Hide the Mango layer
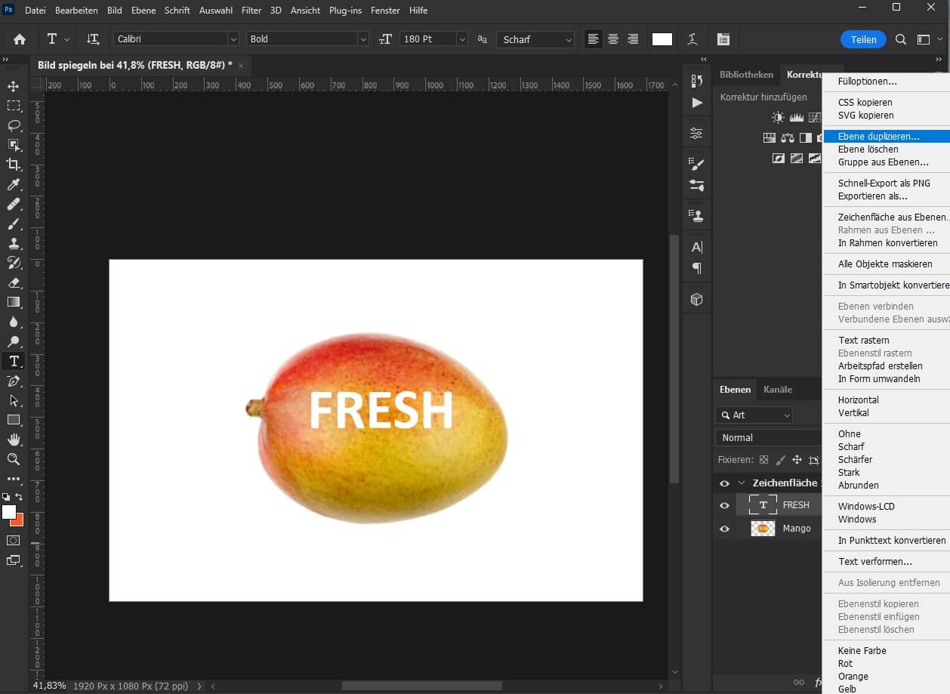The height and width of the screenshot is (694, 950). pyautogui.click(x=724, y=528)
